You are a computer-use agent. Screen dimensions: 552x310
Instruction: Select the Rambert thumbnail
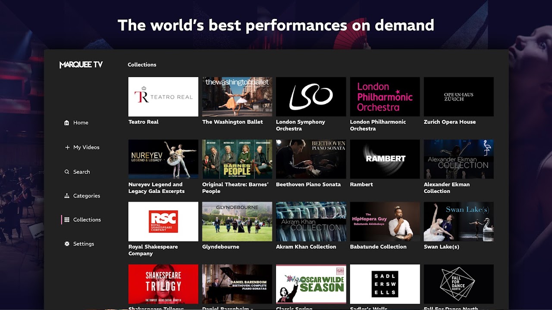tap(385, 159)
